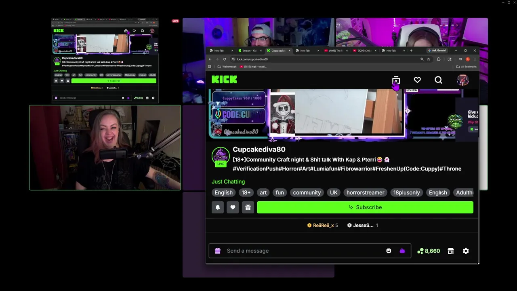This screenshot has height=291, width=517.
Task: Open the emoji picker in the main chat box
Action: pyautogui.click(x=389, y=251)
